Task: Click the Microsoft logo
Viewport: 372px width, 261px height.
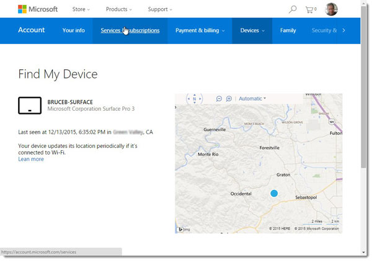Action: pos(38,9)
